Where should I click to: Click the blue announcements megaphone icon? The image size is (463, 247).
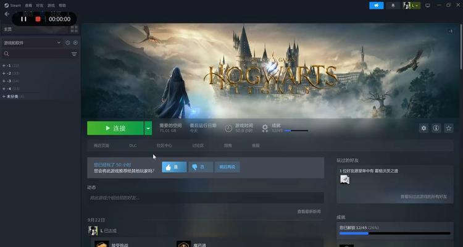[376, 6]
